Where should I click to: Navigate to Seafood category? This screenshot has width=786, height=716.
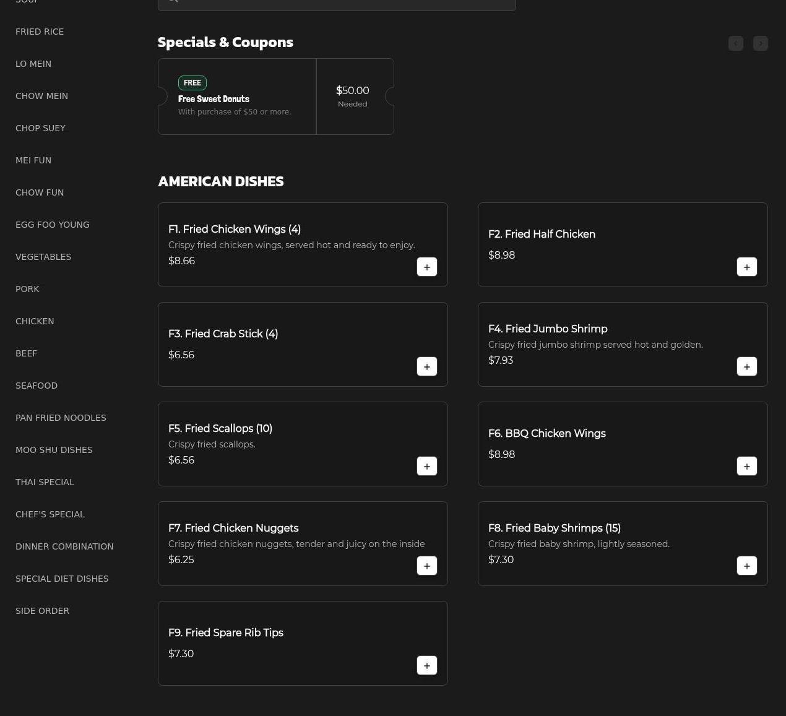tap(37, 386)
